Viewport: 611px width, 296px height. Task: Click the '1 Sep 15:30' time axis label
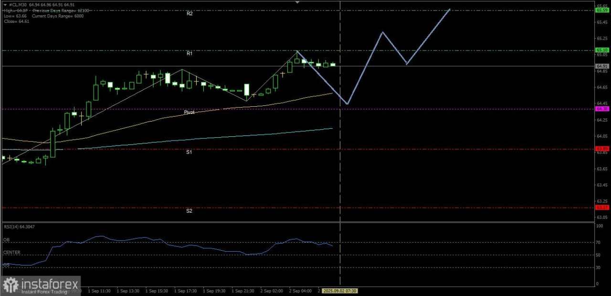click(x=157, y=290)
